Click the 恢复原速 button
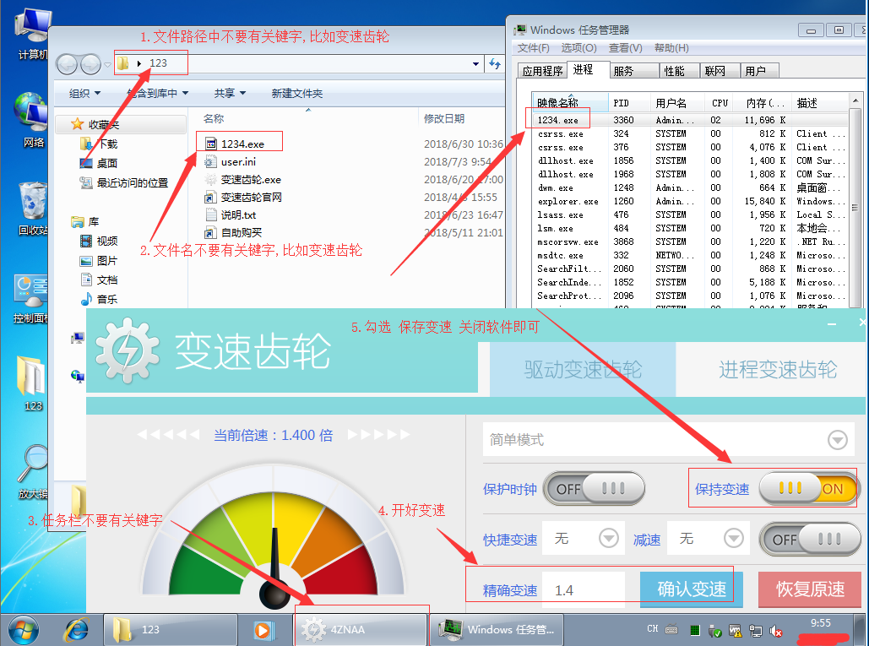Viewport: 869px width, 646px height. [x=810, y=589]
